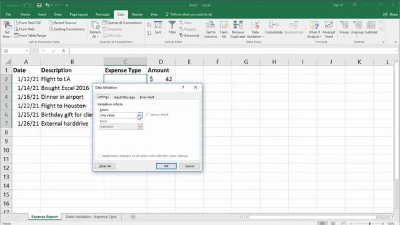Collapse the ribbon chevron
The height and width of the screenshot is (225, 400).
[x=396, y=42]
